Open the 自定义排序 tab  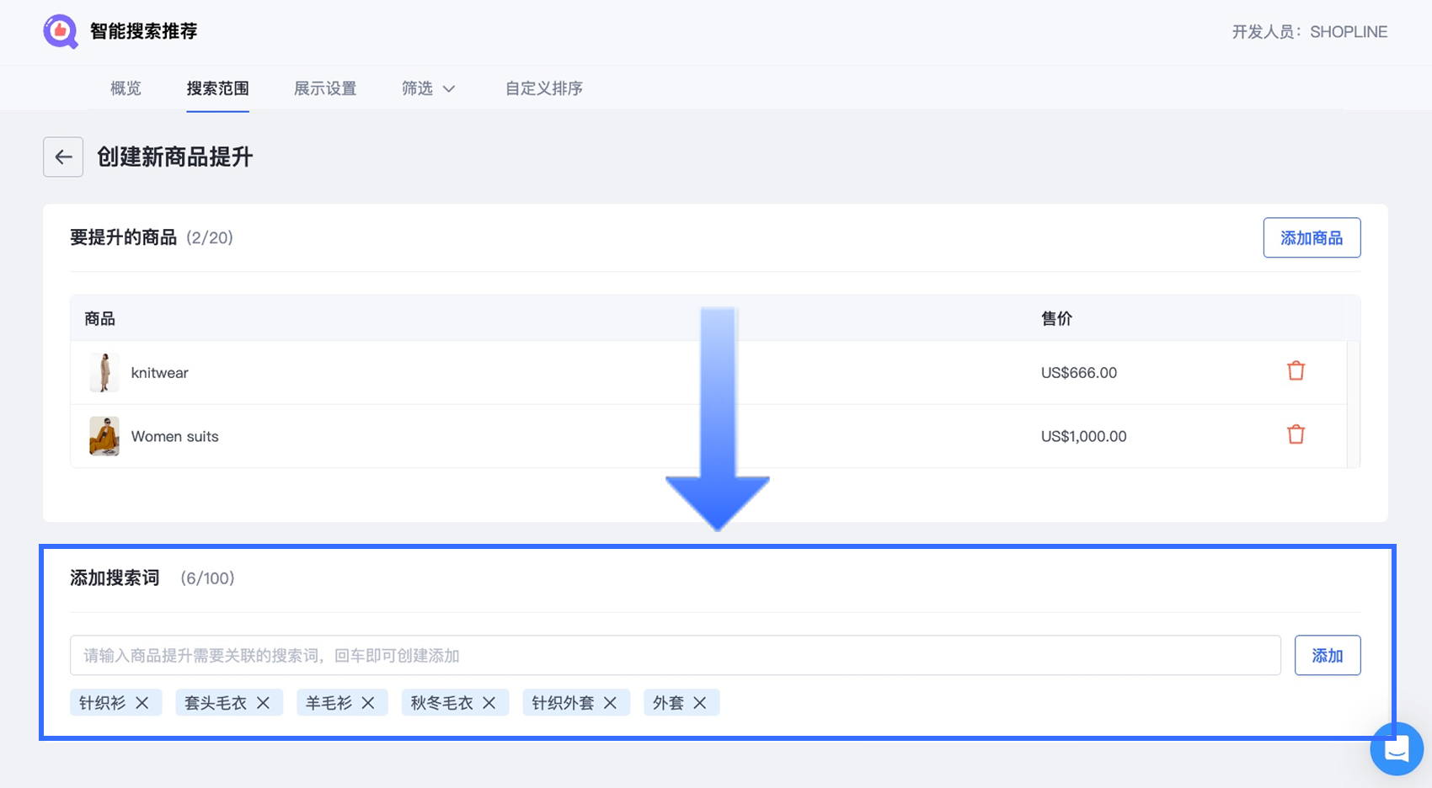click(x=544, y=88)
